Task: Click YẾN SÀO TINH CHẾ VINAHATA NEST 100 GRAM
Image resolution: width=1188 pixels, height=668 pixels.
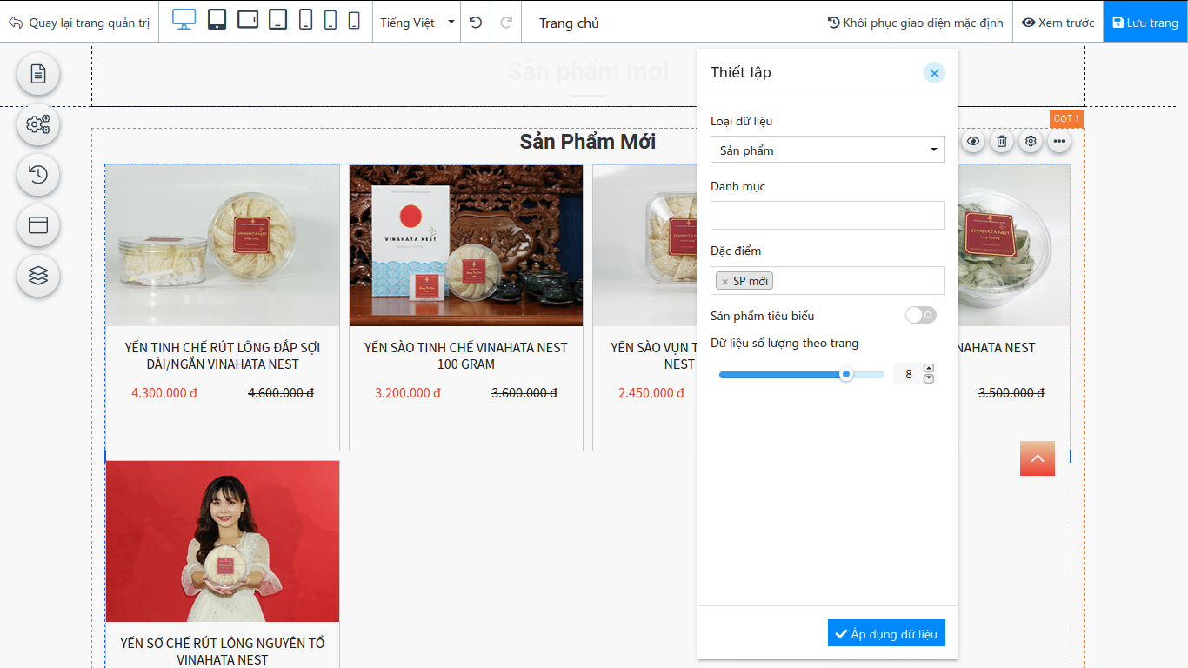Action: [466, 356]
